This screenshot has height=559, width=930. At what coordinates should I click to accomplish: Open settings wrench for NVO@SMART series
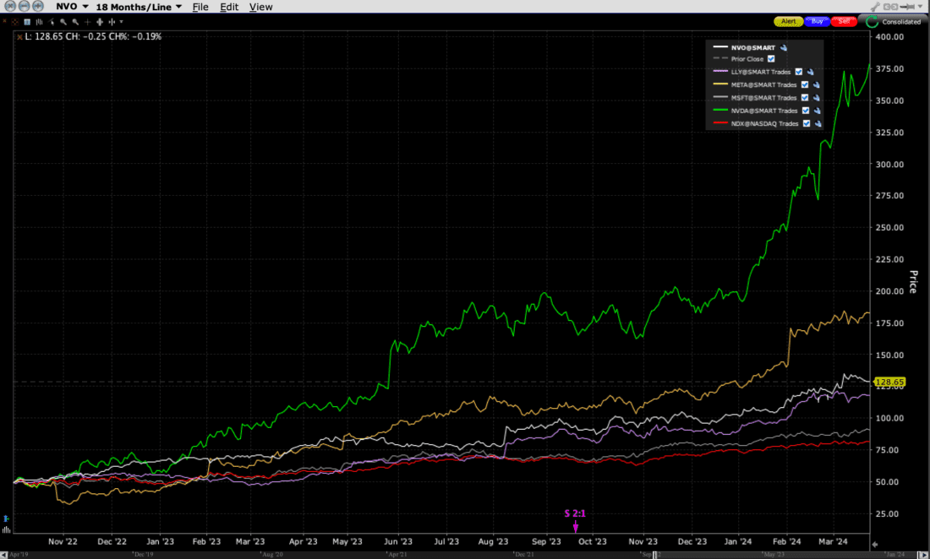click(784, 47)
